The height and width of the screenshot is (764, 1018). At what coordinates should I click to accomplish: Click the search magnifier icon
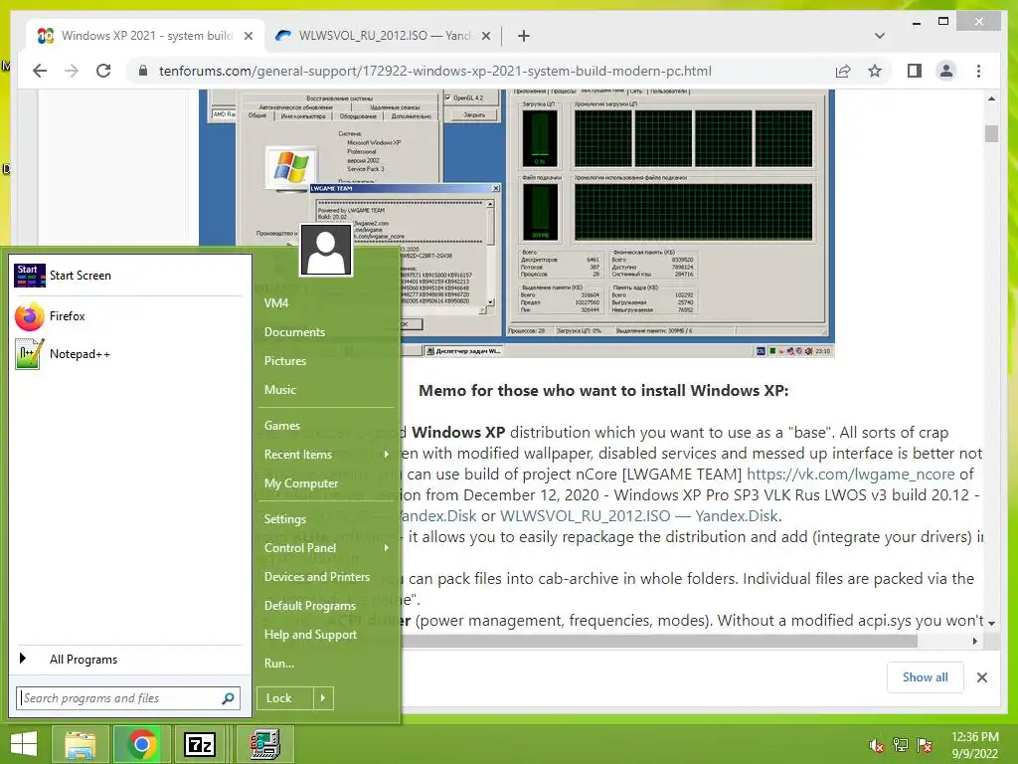pos(228,698)
